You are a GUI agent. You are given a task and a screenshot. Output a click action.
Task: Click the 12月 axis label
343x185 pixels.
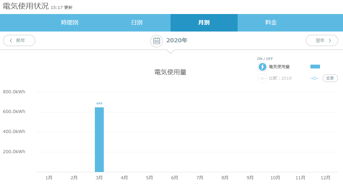coord(325,178)
